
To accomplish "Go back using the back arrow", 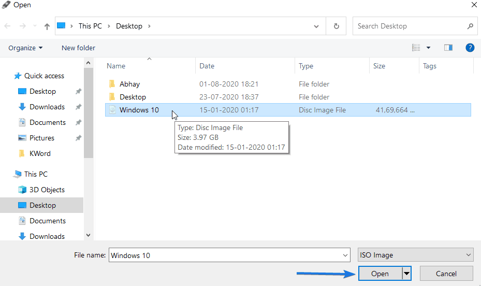I will point(7,26).
